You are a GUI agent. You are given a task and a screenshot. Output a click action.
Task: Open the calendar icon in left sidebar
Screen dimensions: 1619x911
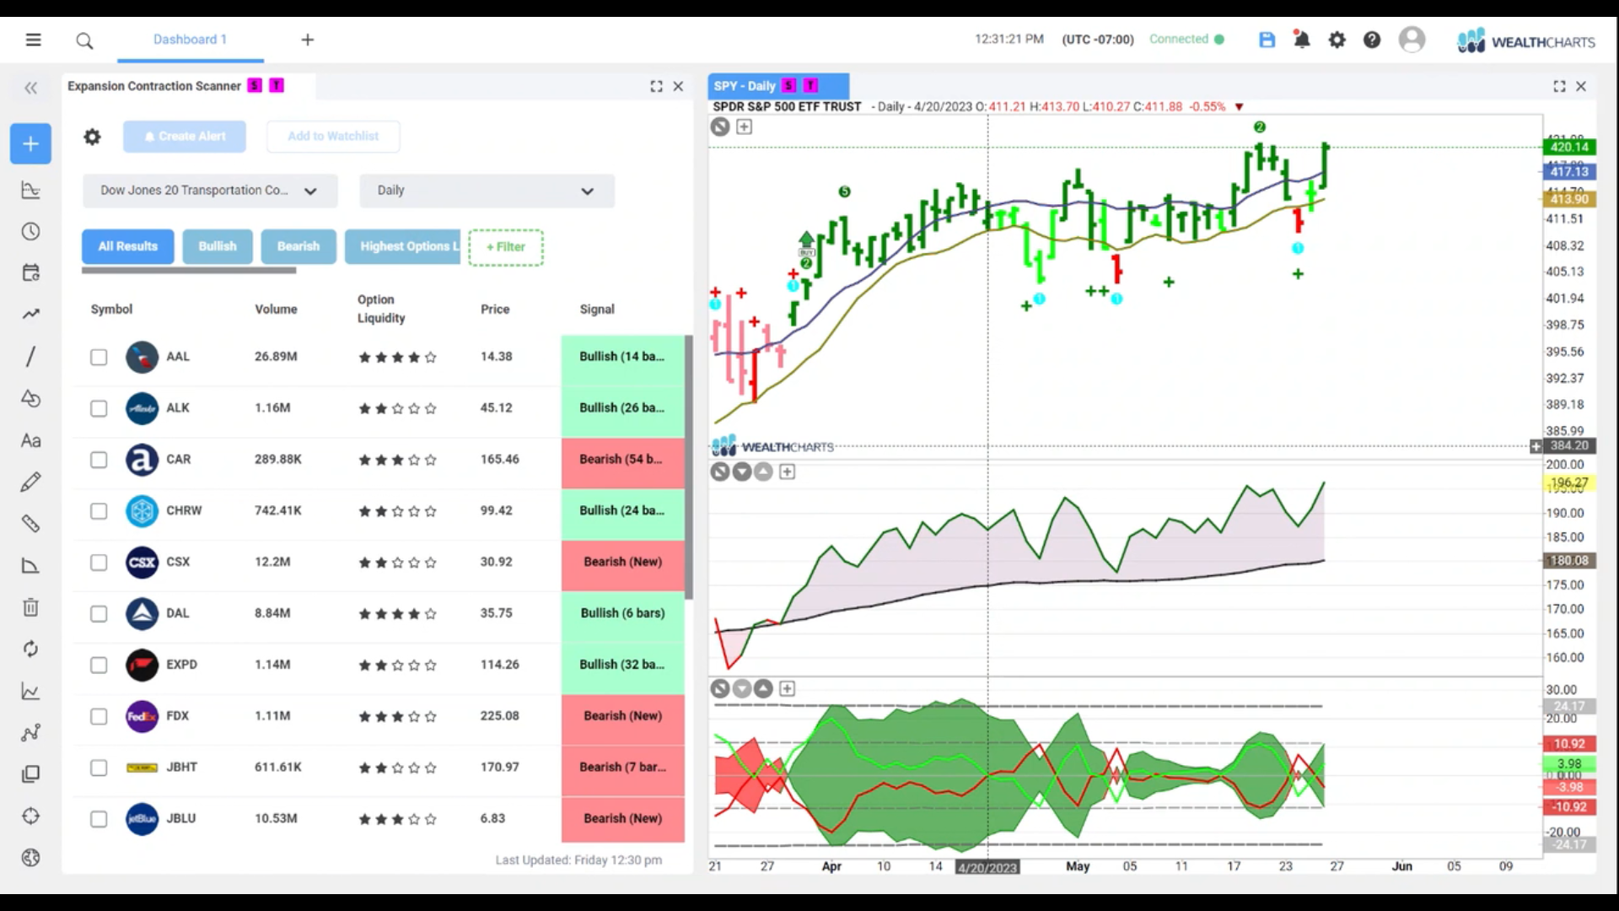click(x=30, y=272)
